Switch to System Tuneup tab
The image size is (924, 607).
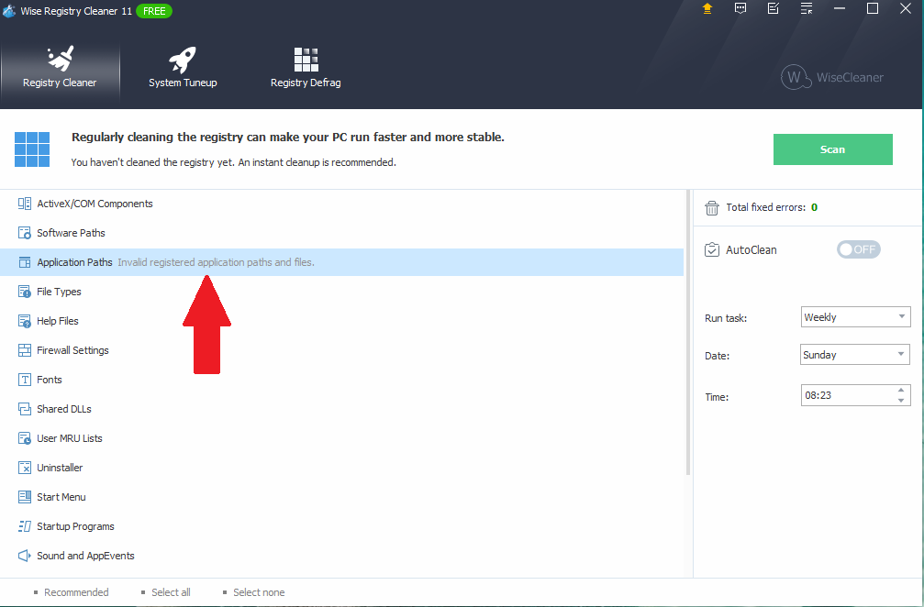tap(183, 68)
